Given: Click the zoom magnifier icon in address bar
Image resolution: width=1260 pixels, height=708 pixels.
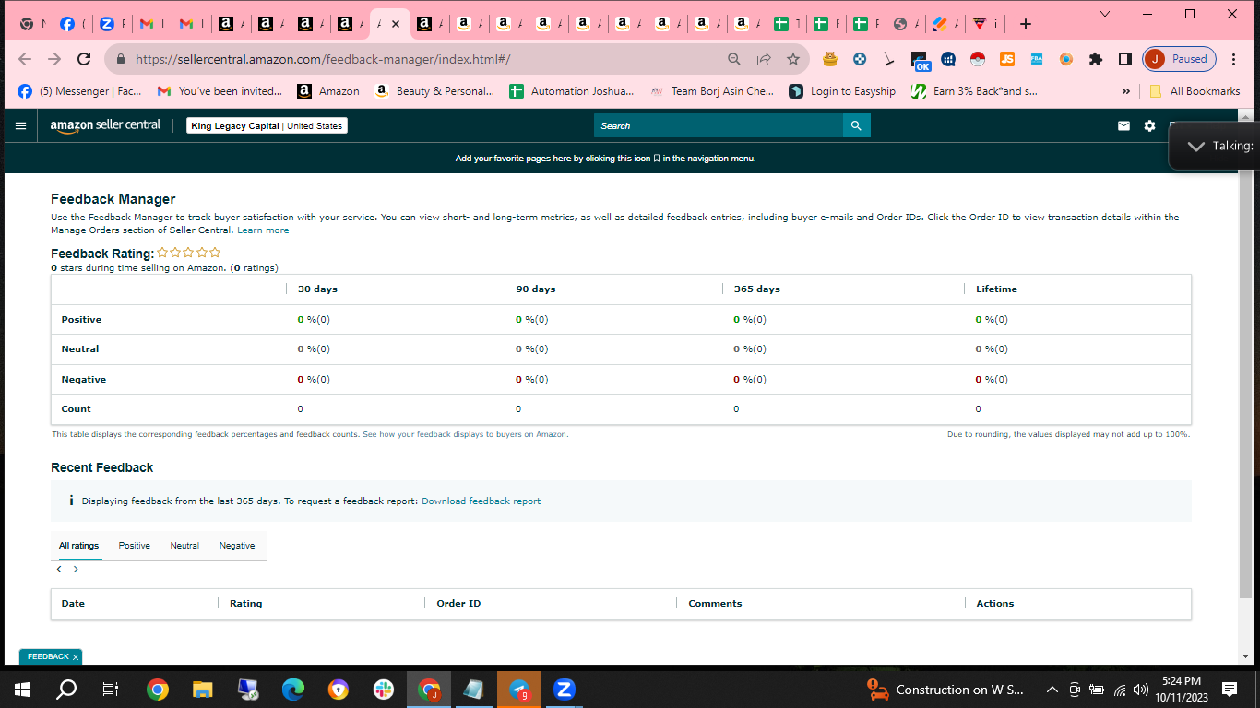Looking at the screenshot, I should (734, 59).
